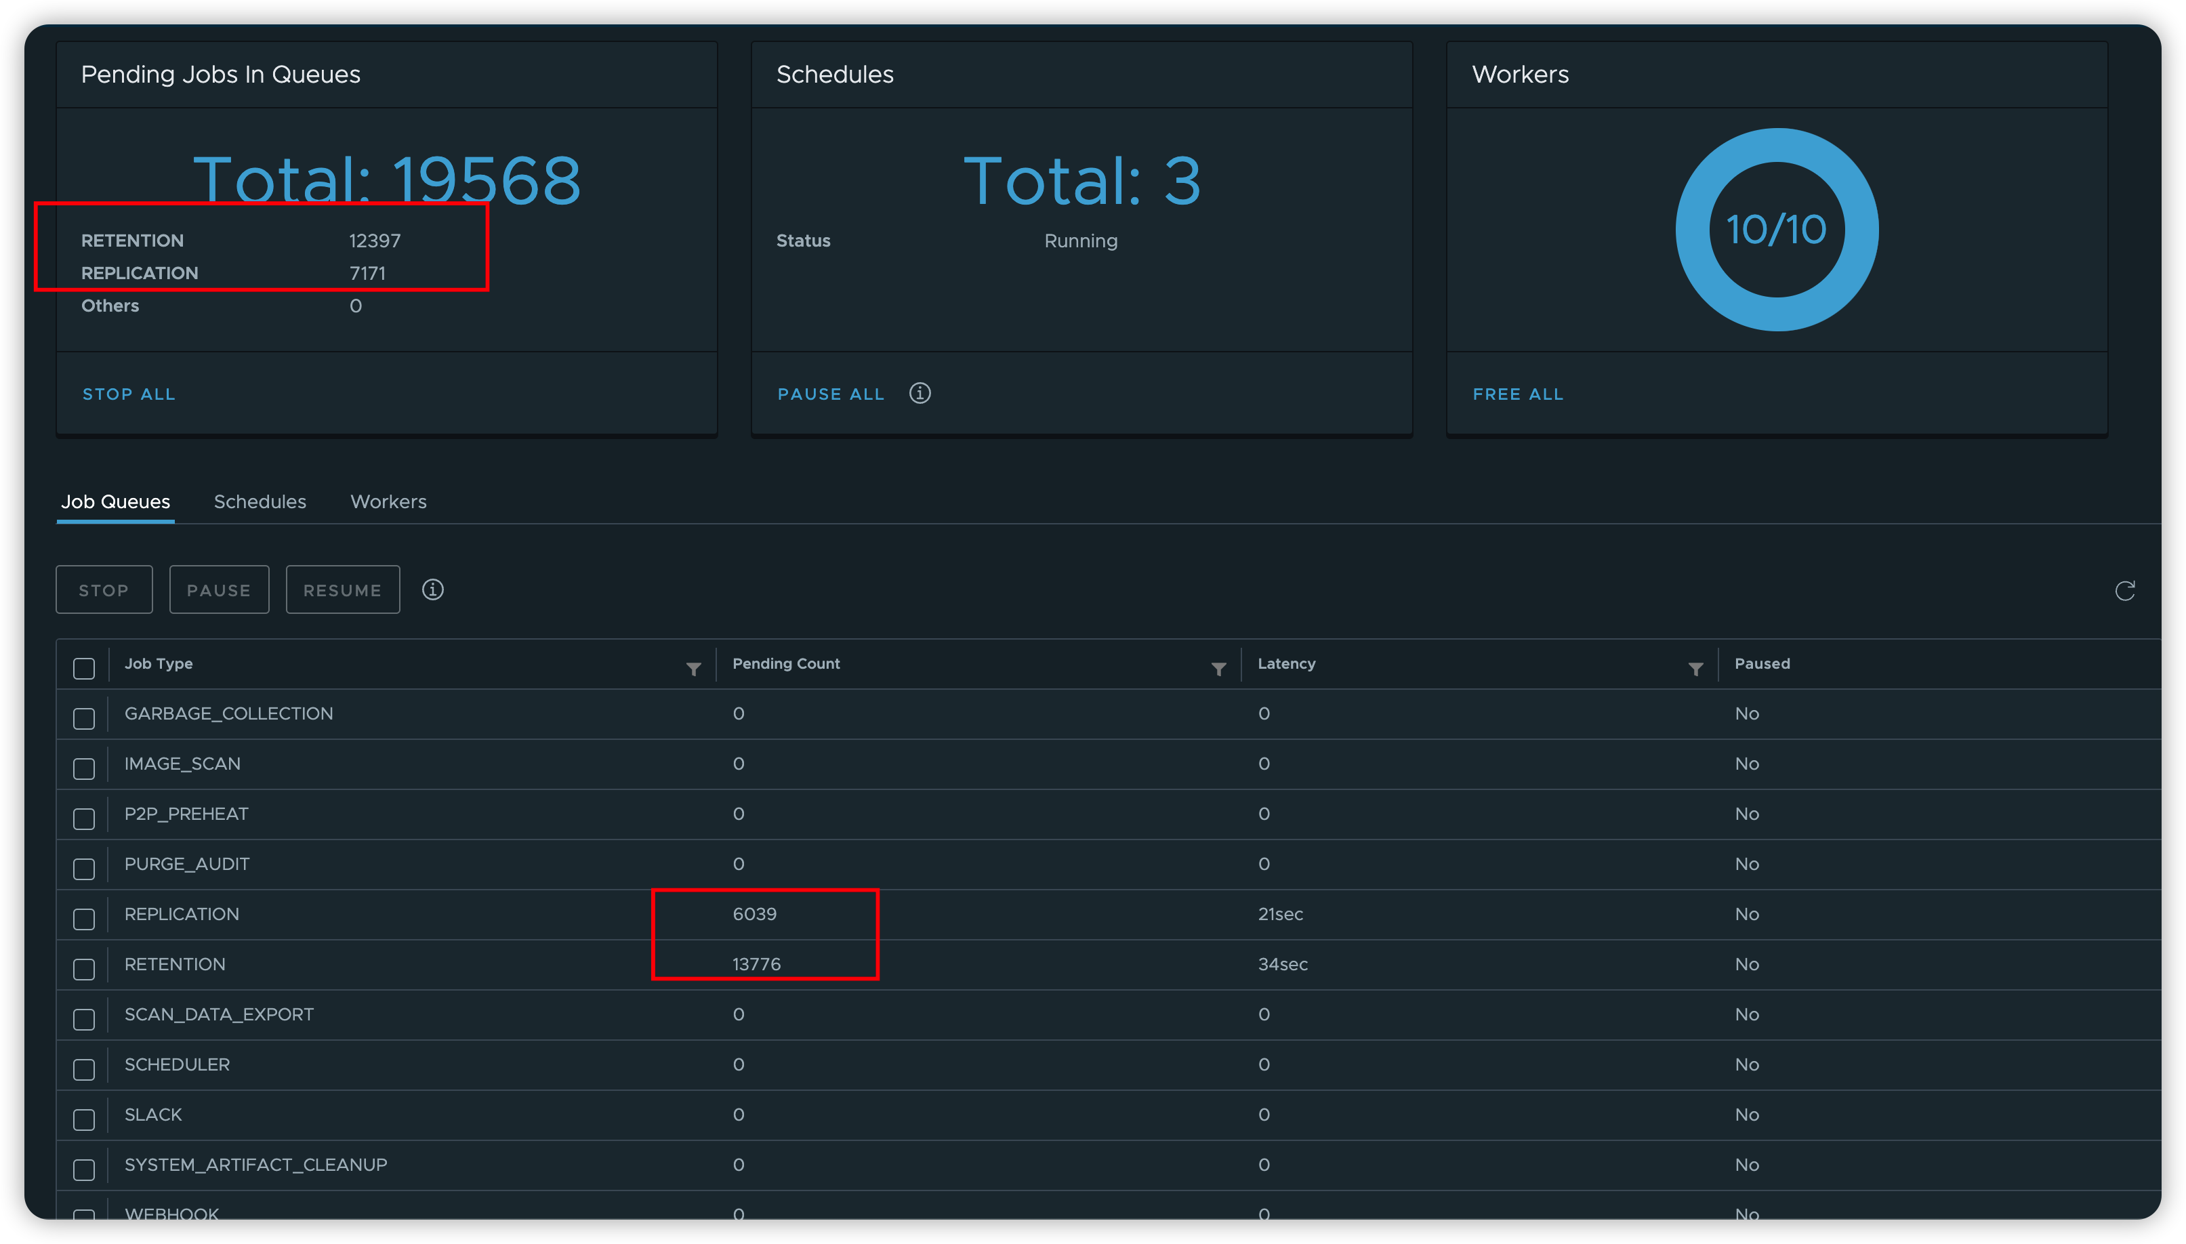This screenshot has width=2186, height=1244.
Task: Check the RETENTION row checkbox
Action: (84, 970)
